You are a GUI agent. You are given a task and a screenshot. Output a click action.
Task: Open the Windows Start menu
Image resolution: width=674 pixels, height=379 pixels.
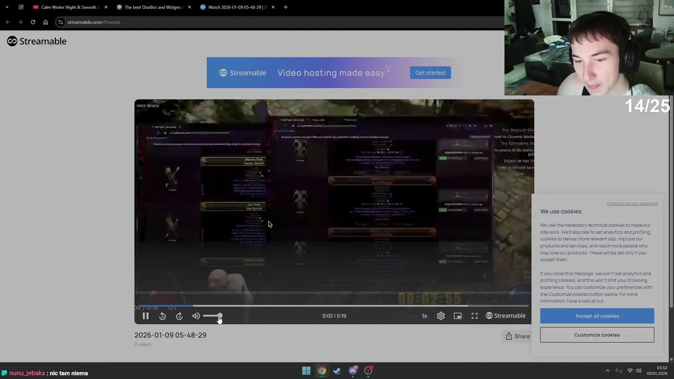coord(306,371)
